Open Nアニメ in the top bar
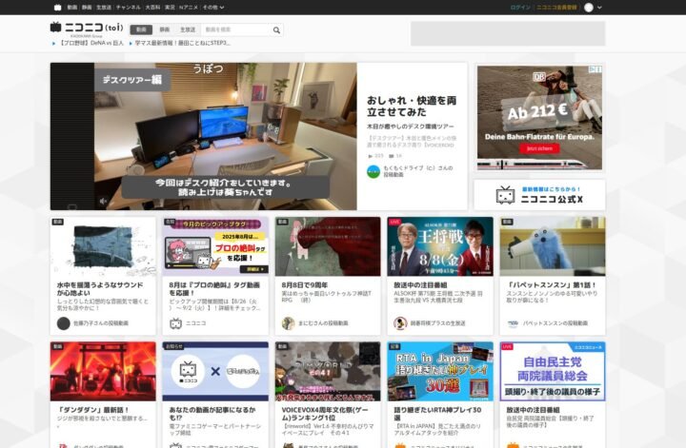Image resolution: width=686 pixels, height=448 pixels. pyautogui.click(x=189, y=8)
